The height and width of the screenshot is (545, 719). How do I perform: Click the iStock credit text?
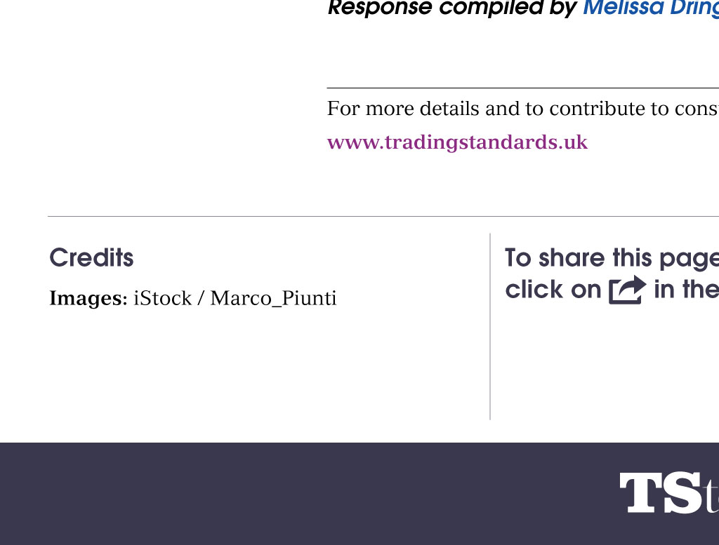[x=162, y=299]
